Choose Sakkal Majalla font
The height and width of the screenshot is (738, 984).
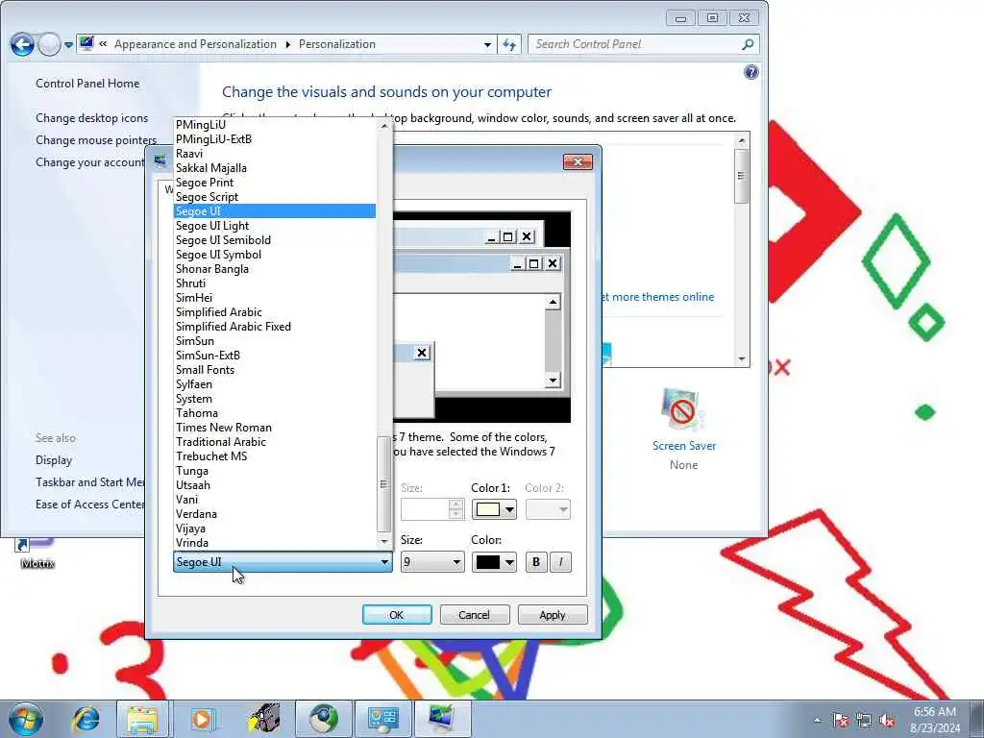point(275,168)
